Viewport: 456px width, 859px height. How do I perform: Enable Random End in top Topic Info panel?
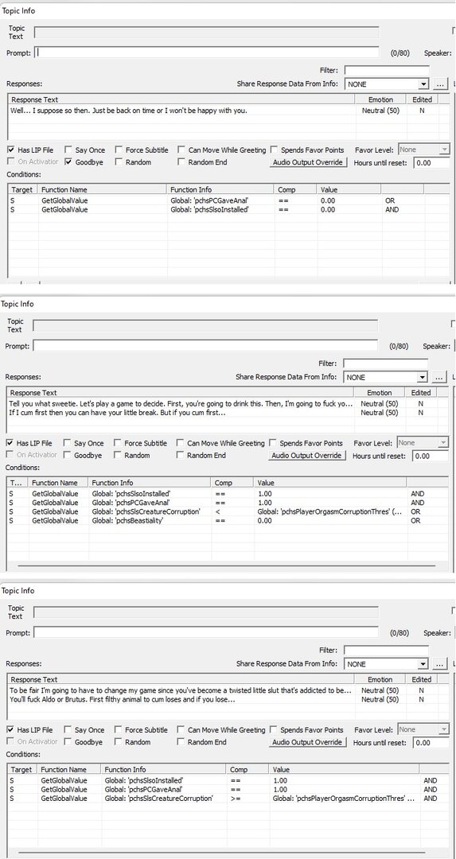point(181,162)
